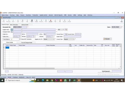Viewport: 125px width, 94px height.
Task: Open the Production menu
Action: pos(35,15)
